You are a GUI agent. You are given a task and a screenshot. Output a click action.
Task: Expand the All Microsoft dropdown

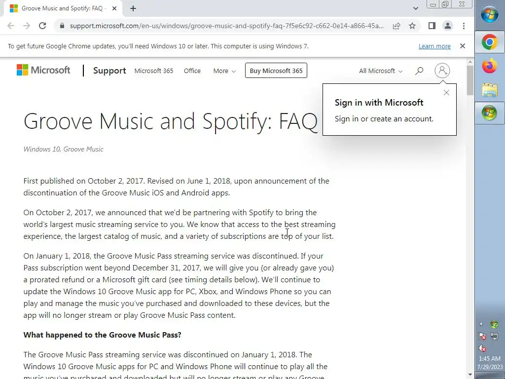coord(381,71)
